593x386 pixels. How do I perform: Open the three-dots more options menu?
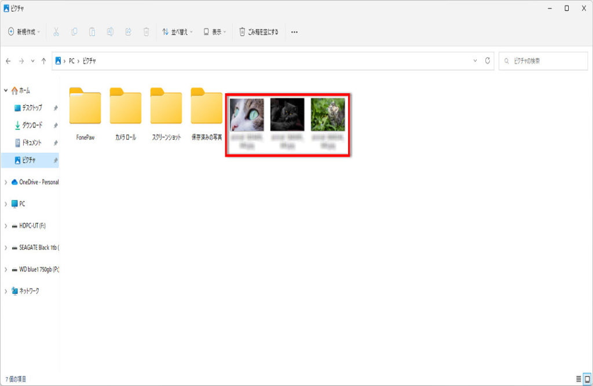(x=294, y=32)
